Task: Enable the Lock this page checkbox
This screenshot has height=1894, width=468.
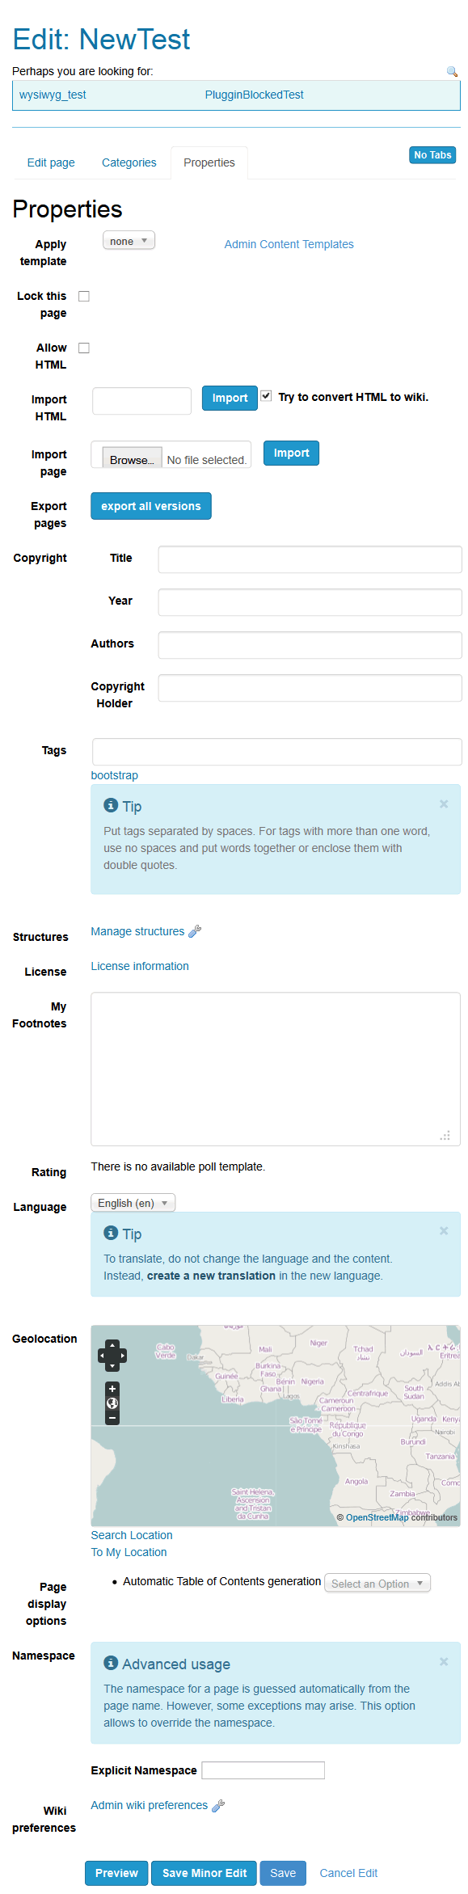Action: click(x=84, y=296)
